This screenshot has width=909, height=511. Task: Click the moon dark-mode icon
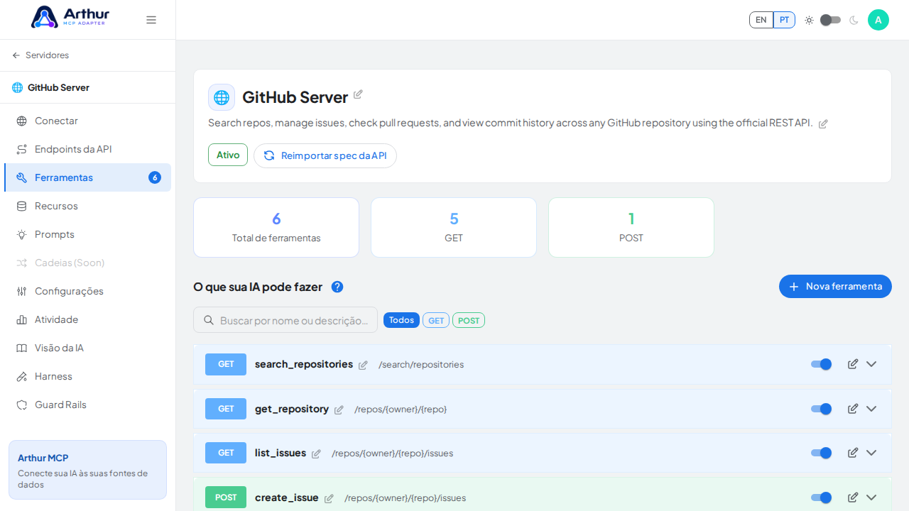pos(854,20)
